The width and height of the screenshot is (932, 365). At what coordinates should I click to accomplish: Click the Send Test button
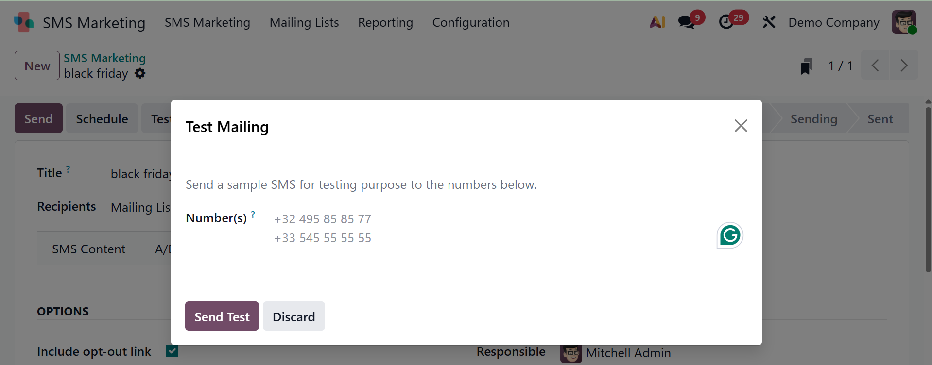point(222,316)
